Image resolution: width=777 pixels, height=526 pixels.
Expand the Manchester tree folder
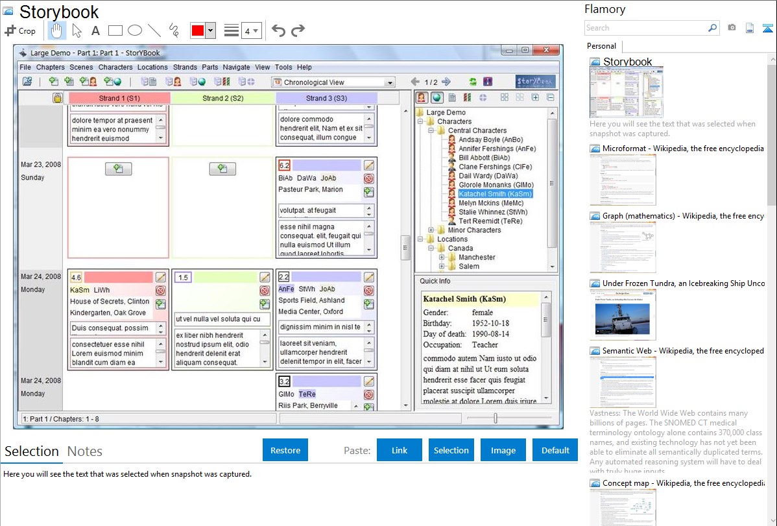pos(442,257)
